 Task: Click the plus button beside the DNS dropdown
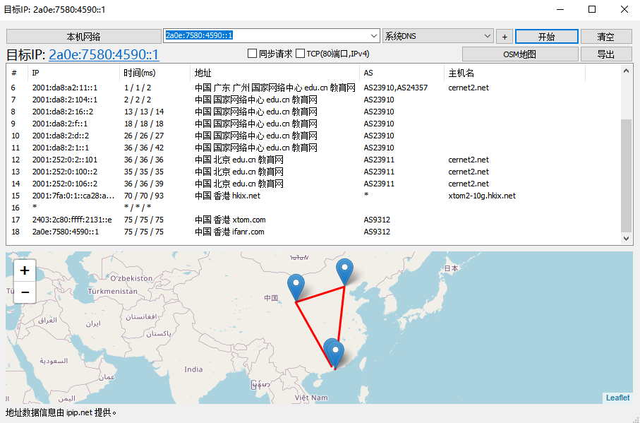pyautogui.click(x=504, y=37)
